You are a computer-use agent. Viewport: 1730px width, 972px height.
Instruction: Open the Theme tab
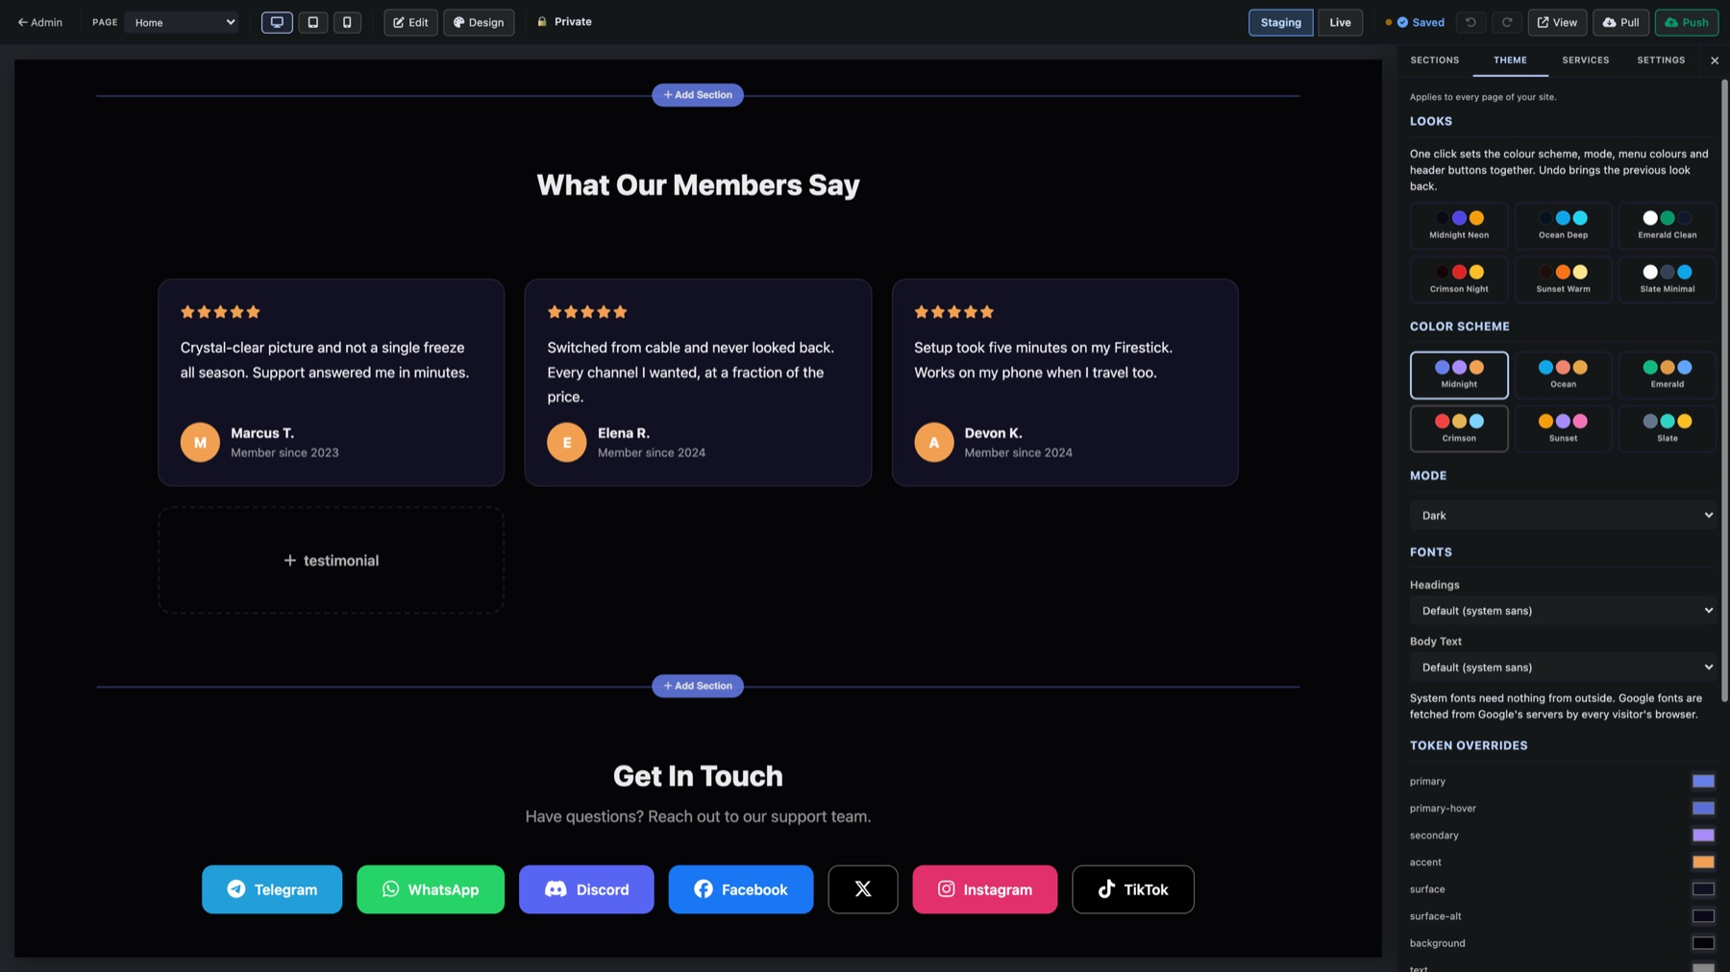[1510, 61]
